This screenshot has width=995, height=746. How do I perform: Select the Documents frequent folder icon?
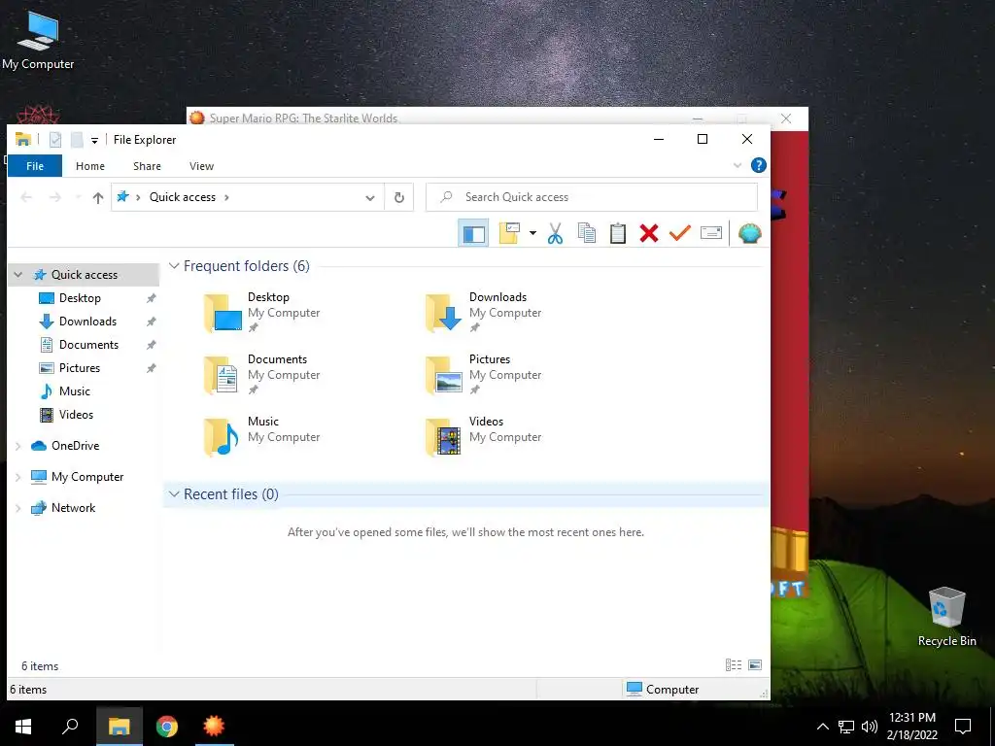coord(223,374)
